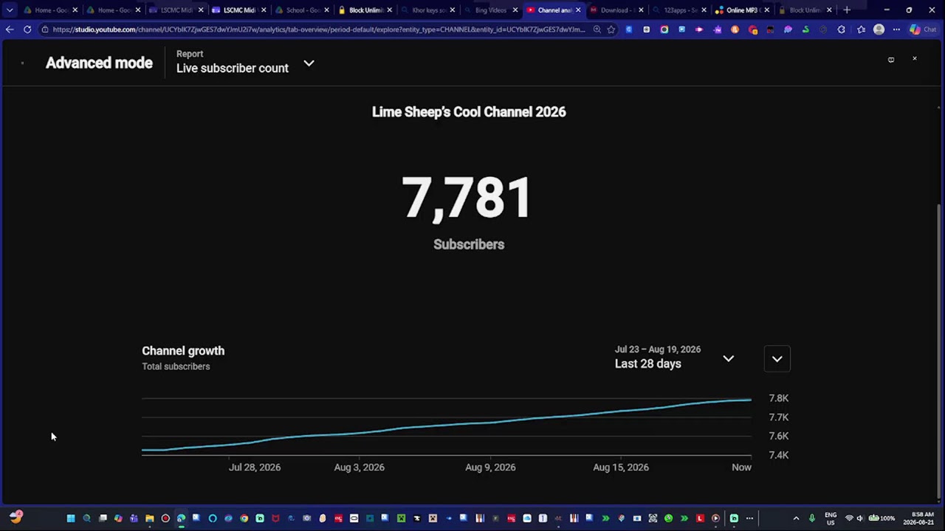Show hidden system tray icons chevron
Viewport: 945px width, 531px height.
click(x=796, y=518)
